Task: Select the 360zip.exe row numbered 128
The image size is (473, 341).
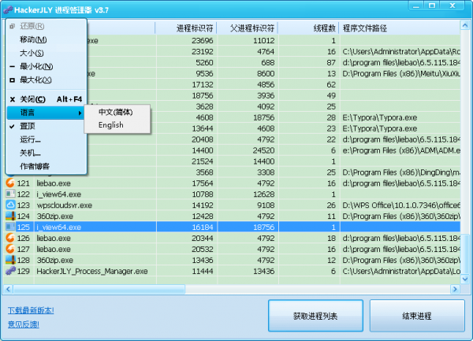Action: point(233,260)
